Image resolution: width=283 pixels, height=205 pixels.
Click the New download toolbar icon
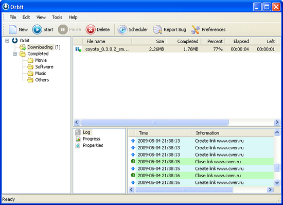tap(13, 29)
